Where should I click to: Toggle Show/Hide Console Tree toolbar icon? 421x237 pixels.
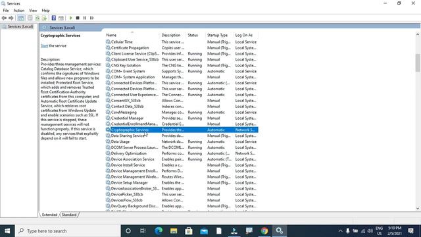pyautogui.click(x=21, y=18)
